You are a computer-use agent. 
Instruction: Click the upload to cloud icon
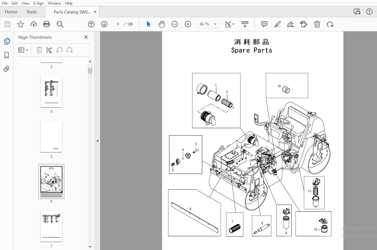pyautogui.click(x=34, y=24)
